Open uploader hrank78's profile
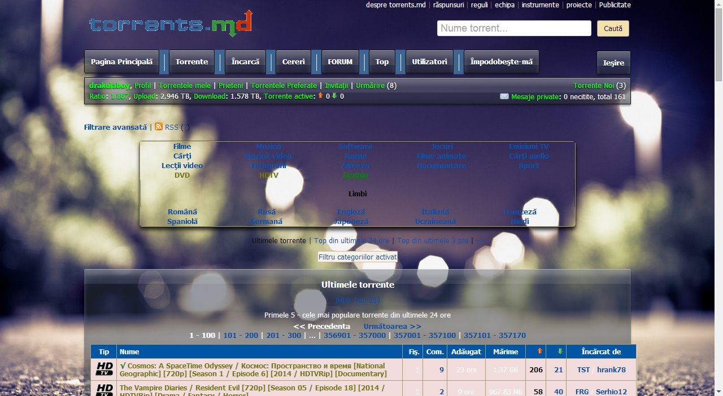This screenshot has width=723, height=396. point(610,369)
